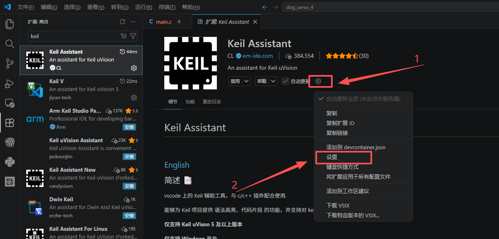Switch to the Changelog tab
499x239 pixels.
pos(212,102)
